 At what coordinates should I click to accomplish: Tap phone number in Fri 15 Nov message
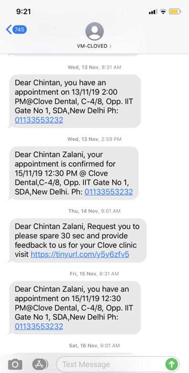point(39,326)
